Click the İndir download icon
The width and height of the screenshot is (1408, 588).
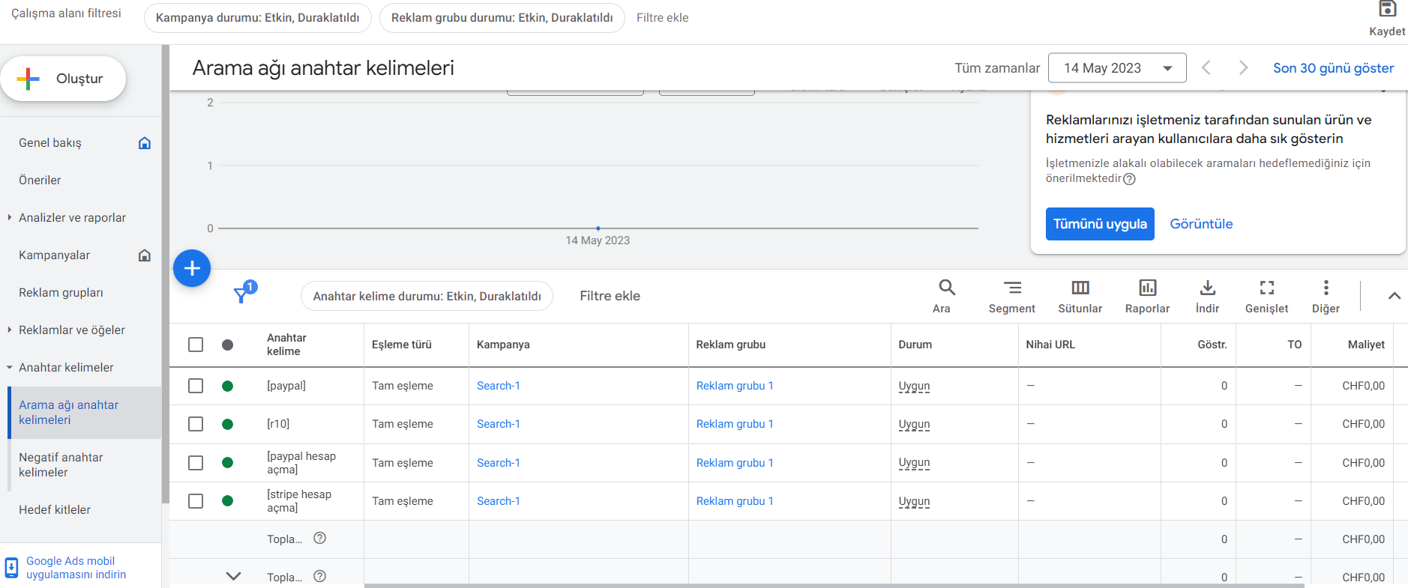point(1207,287)
